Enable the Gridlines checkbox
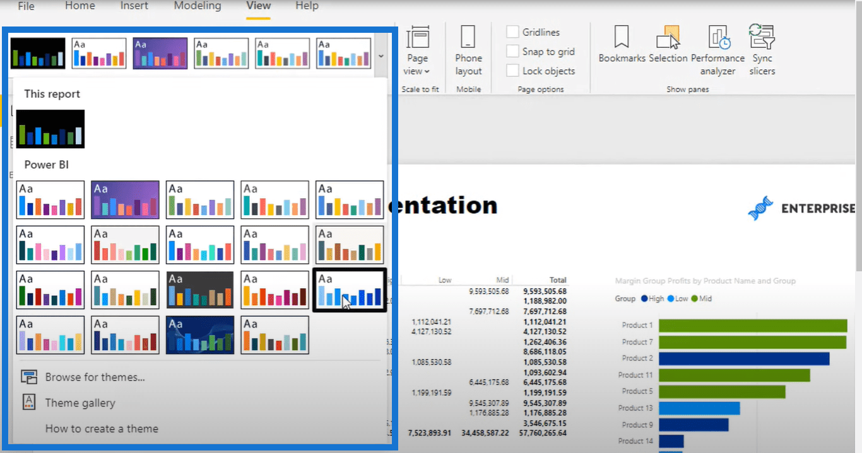Image resolution: width=862 pixels, height=453 pixels. click(512, 32)
